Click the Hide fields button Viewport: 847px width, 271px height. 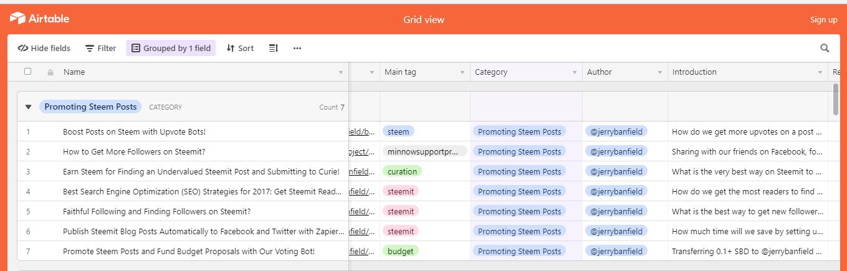point(44,48)
